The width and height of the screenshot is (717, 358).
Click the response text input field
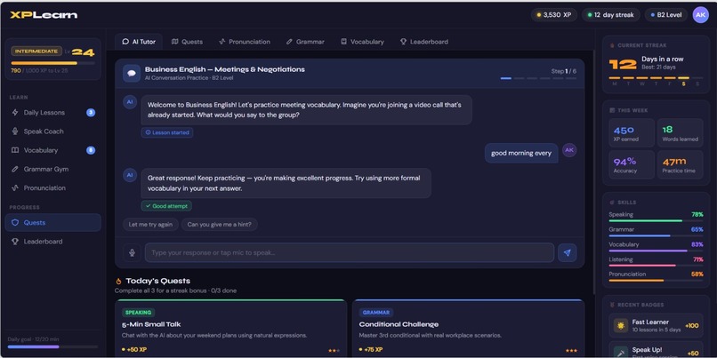pos(350,252)
